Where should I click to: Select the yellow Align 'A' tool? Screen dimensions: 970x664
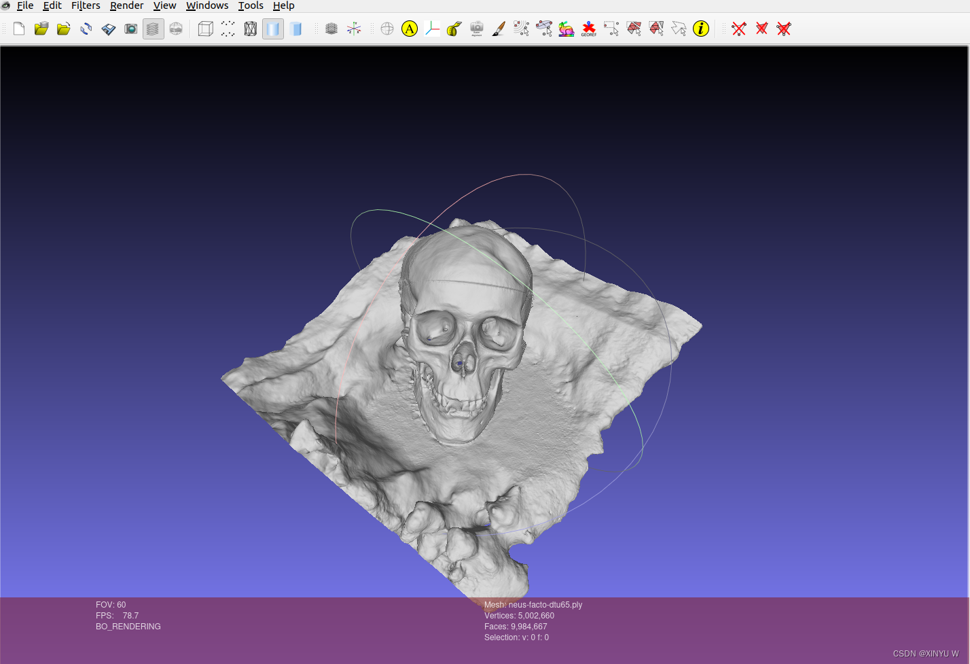410,29
